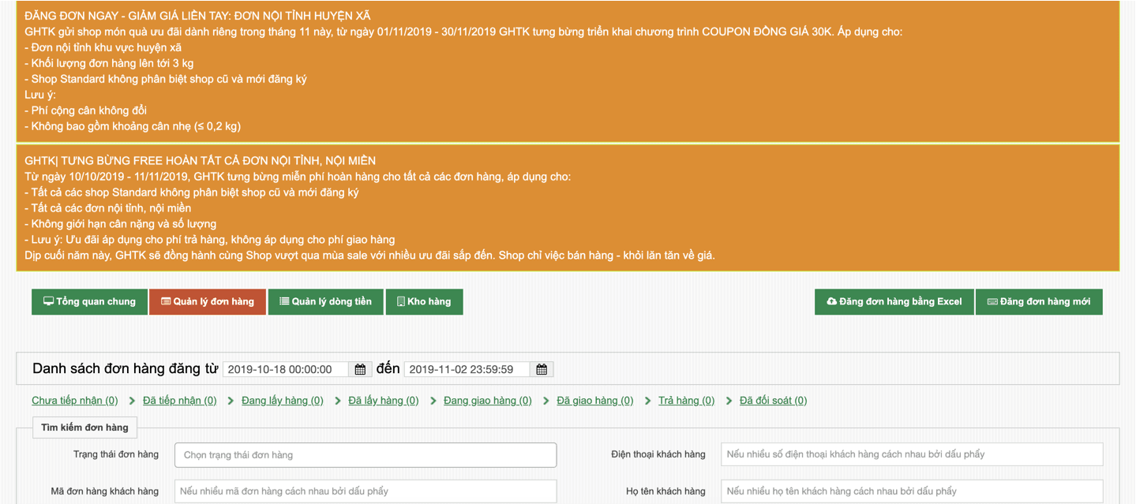This screenshot has height=504, width=1136.
Task: Open Quản lý dòng tiền tab
Action: pos(325,302)
